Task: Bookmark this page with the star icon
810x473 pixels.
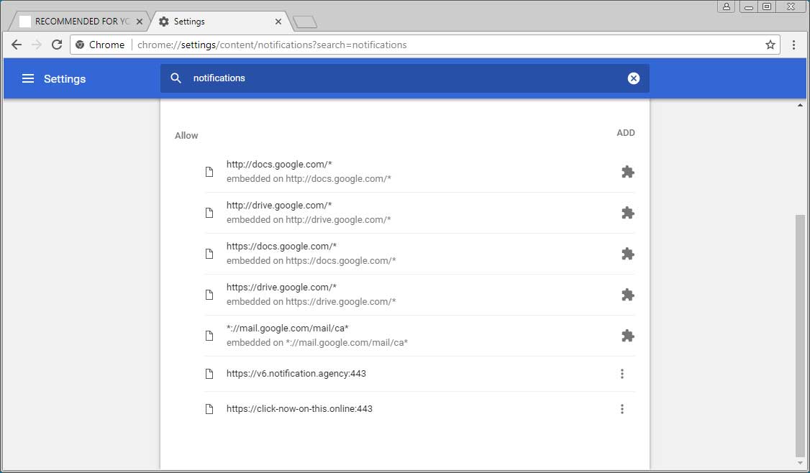Action: click(770, 45)
